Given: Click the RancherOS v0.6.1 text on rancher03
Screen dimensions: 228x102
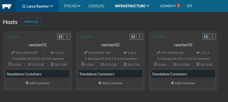Looking at the screenshot, I should pyautogui.click(x=185, y=59).
